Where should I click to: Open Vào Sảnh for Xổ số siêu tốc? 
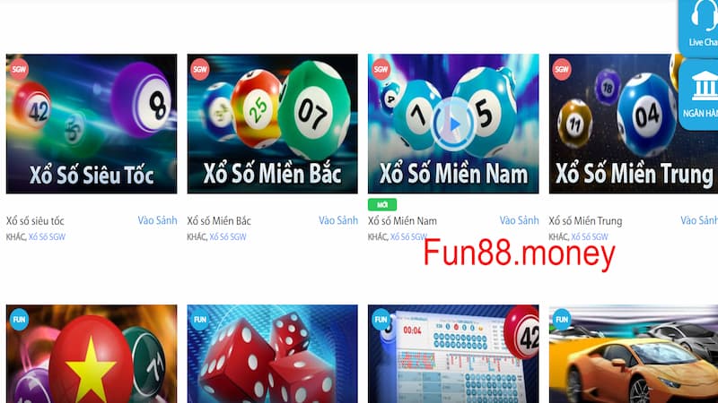coord(157,220)
